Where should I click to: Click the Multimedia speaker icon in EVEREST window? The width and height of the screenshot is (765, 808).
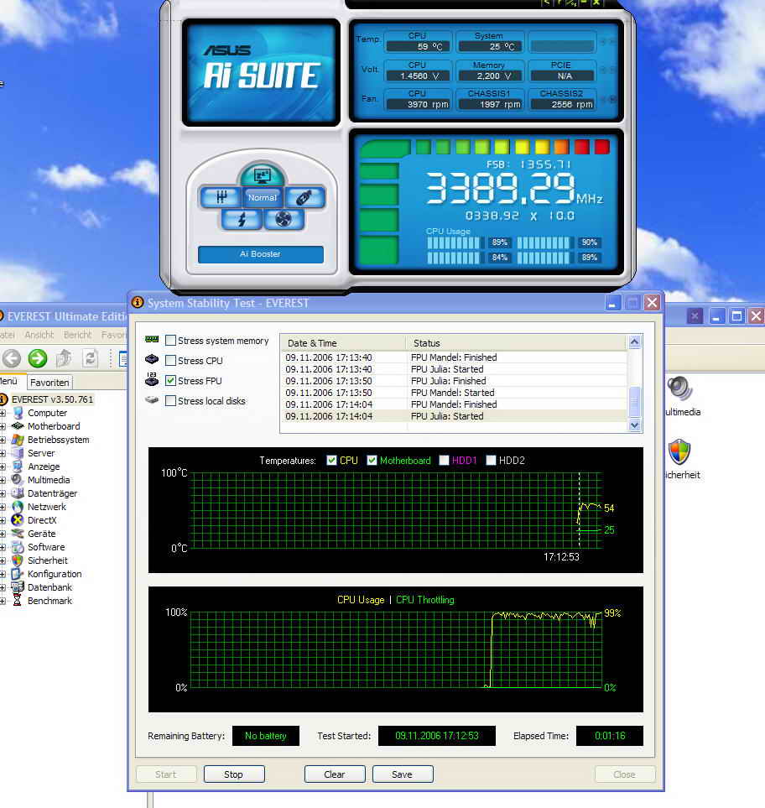tap(680, 388)
